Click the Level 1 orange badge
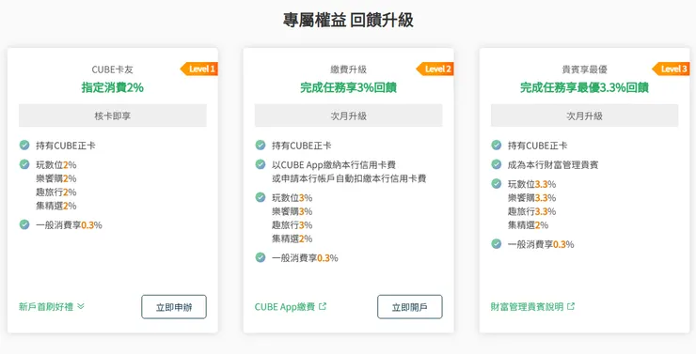This screenshot has width=696, height=354. tap(198, 69)
